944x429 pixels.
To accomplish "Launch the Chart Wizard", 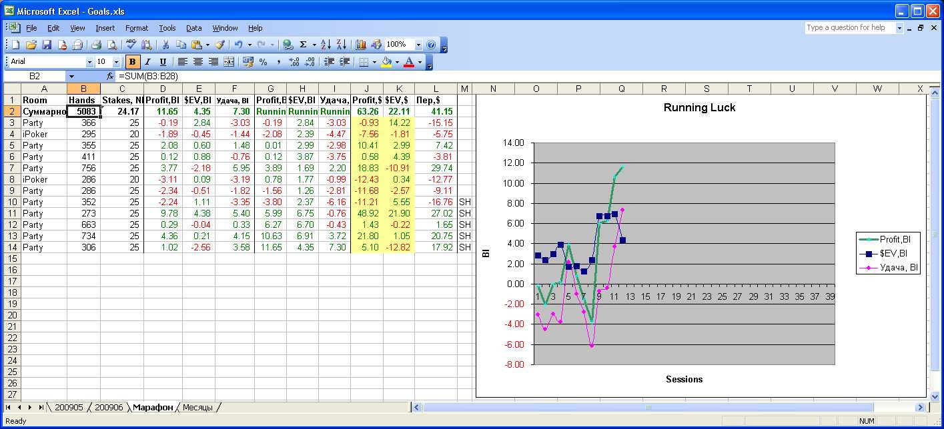I will click(x=361, y=45).
